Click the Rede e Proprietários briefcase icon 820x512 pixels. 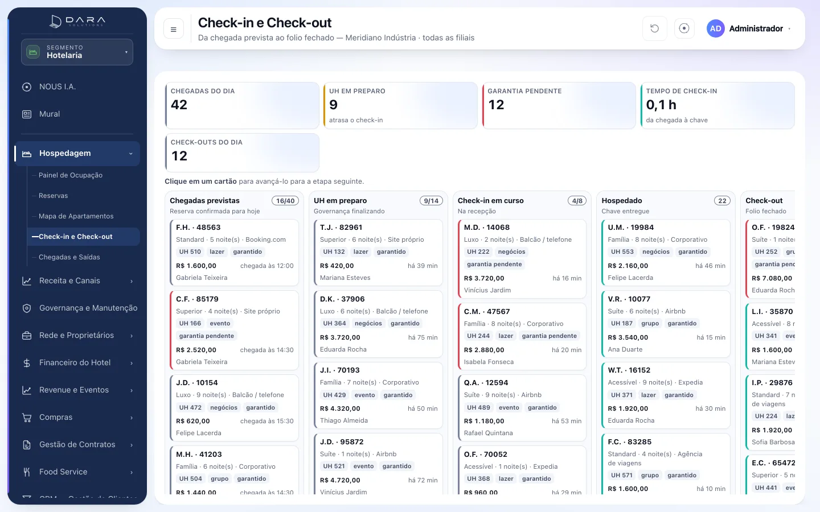pyautogui.click(x=27, y=336)
